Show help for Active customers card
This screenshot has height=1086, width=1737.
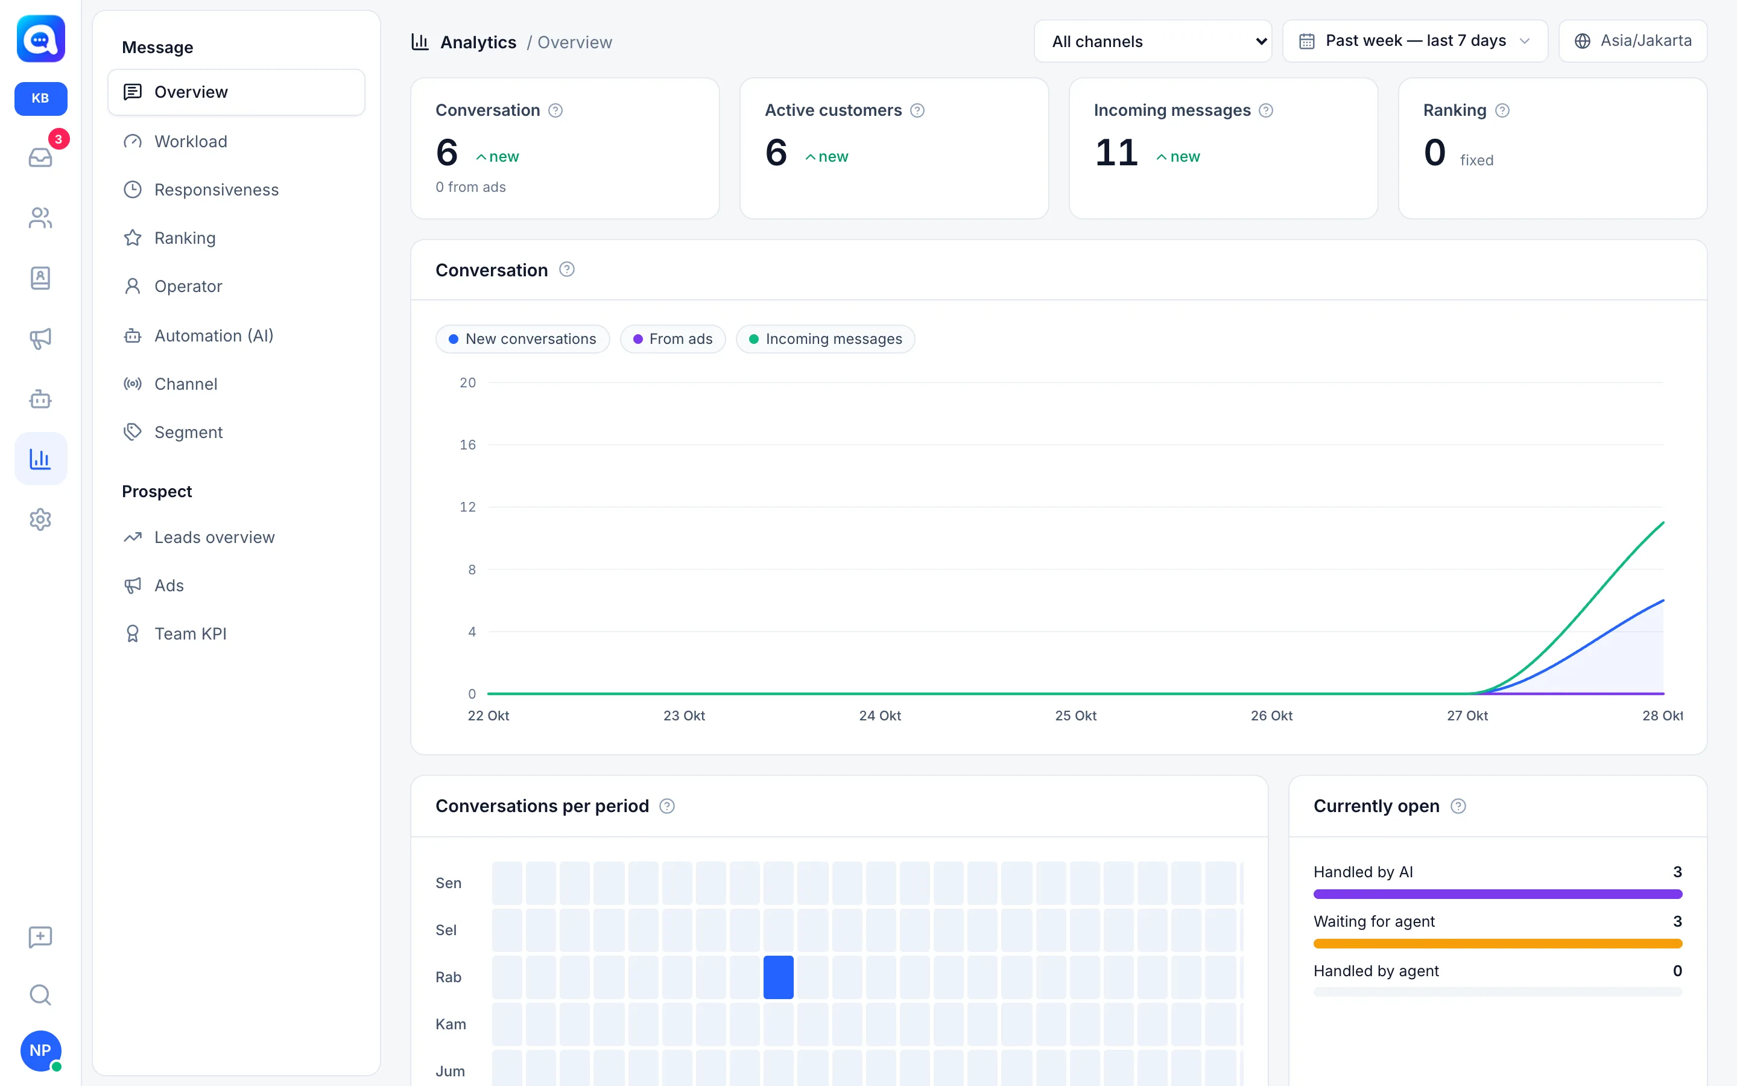917,110
